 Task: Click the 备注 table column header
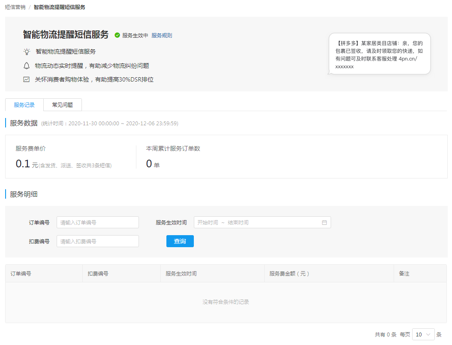[404, 273]
